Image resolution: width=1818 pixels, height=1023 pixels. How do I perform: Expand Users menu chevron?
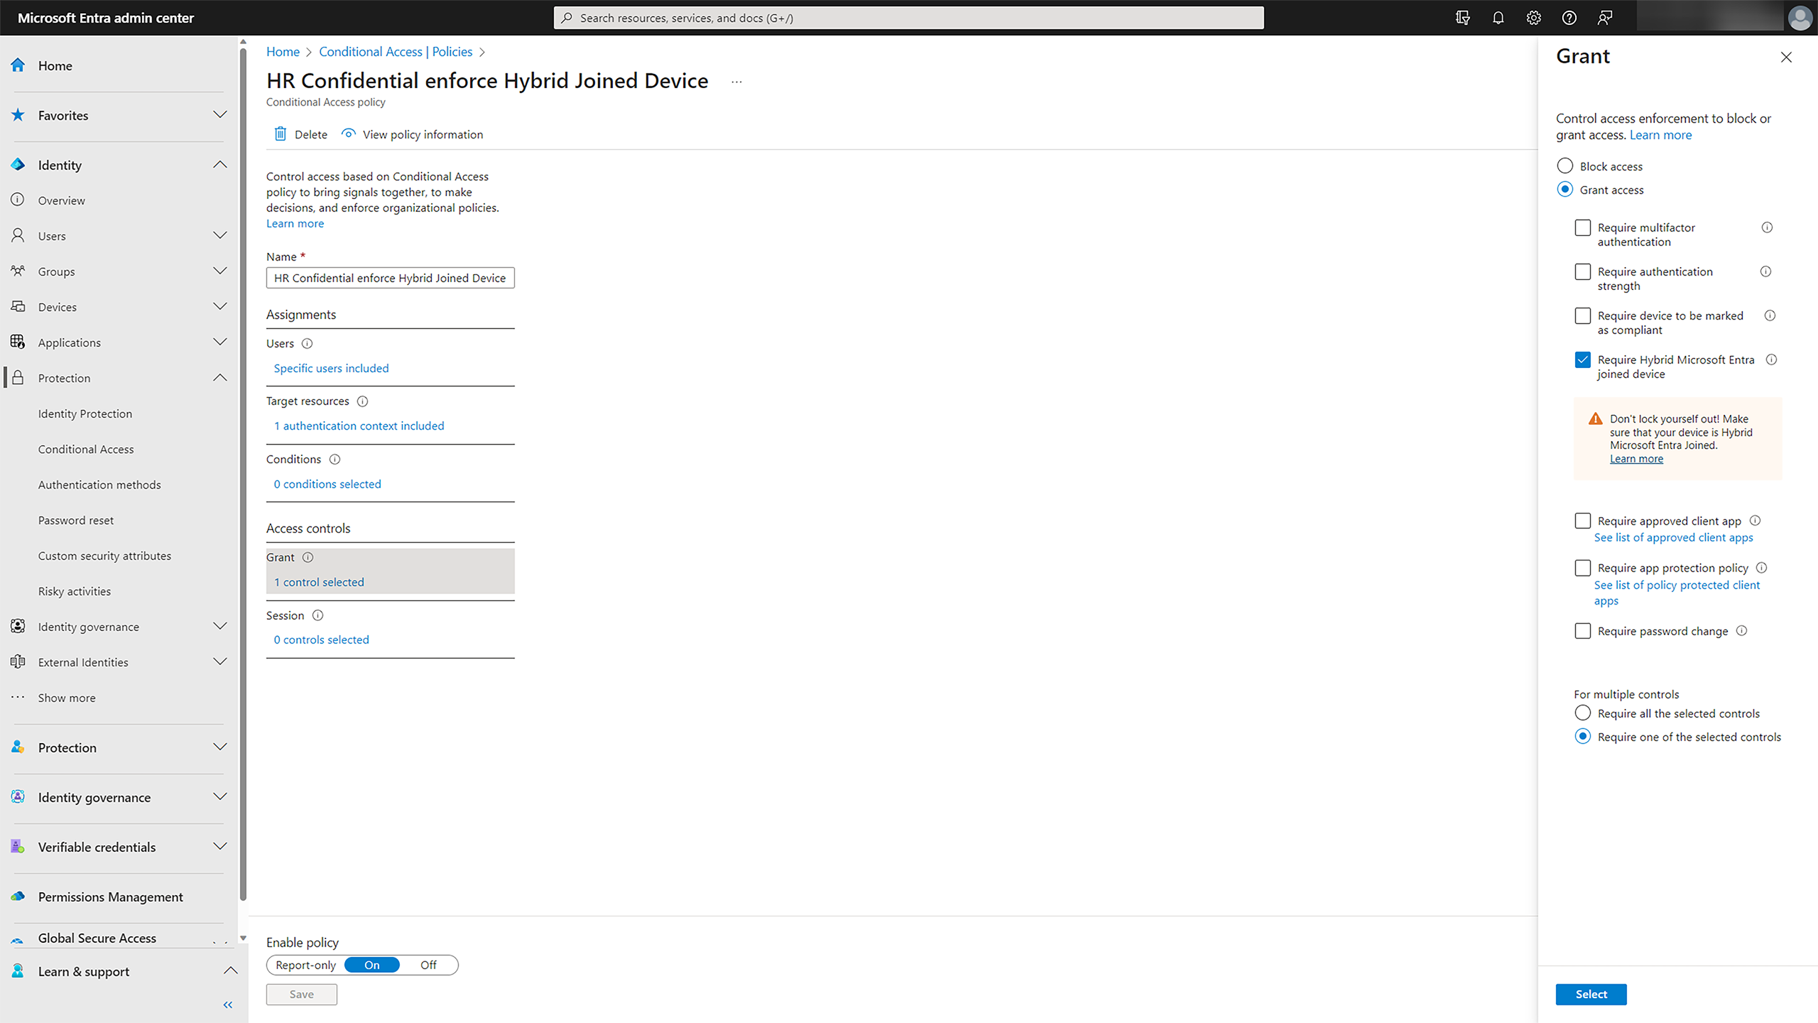click(x=220, y=235)
